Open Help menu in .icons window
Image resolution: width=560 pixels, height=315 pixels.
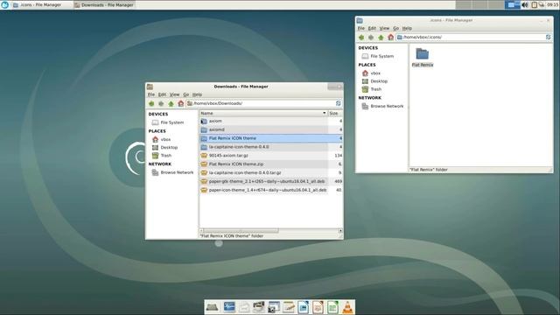click(407, 28)
